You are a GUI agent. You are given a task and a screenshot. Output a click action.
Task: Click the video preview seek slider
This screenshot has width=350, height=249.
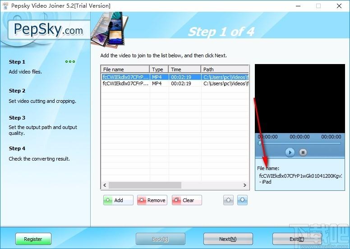coord(299,143)
